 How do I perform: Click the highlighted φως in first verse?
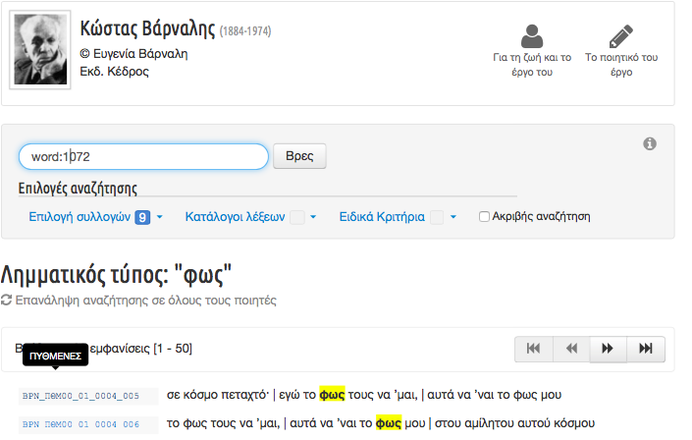point(332,395)
